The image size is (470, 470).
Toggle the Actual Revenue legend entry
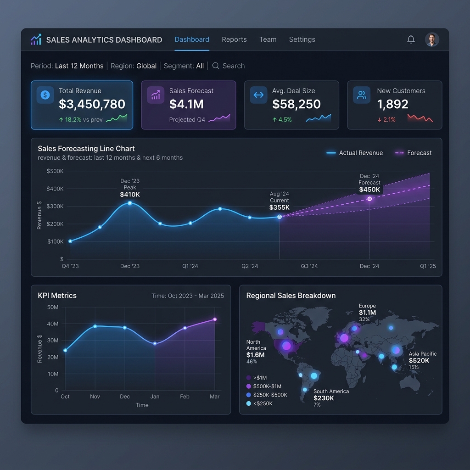pyautogui.click(x=355, y=153)
